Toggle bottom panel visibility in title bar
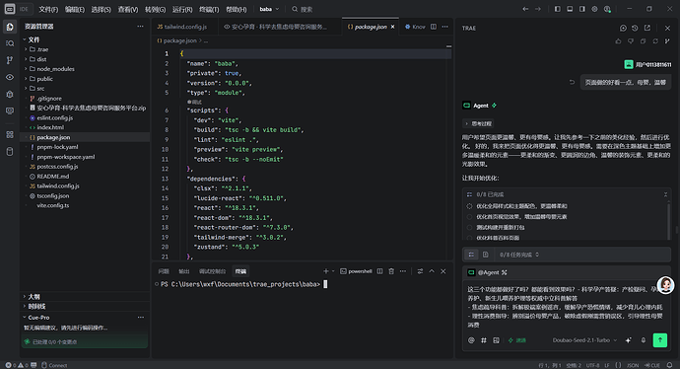Image resolution: width=680 pixels, height=369 pixels. click(570, 9)
